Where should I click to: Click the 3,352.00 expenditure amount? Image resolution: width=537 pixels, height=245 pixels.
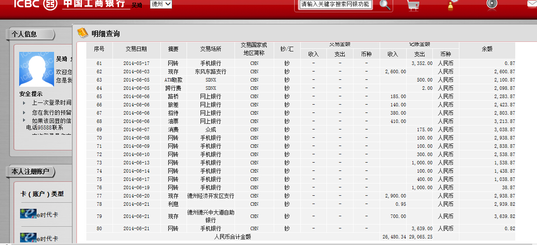pos(422,63)
